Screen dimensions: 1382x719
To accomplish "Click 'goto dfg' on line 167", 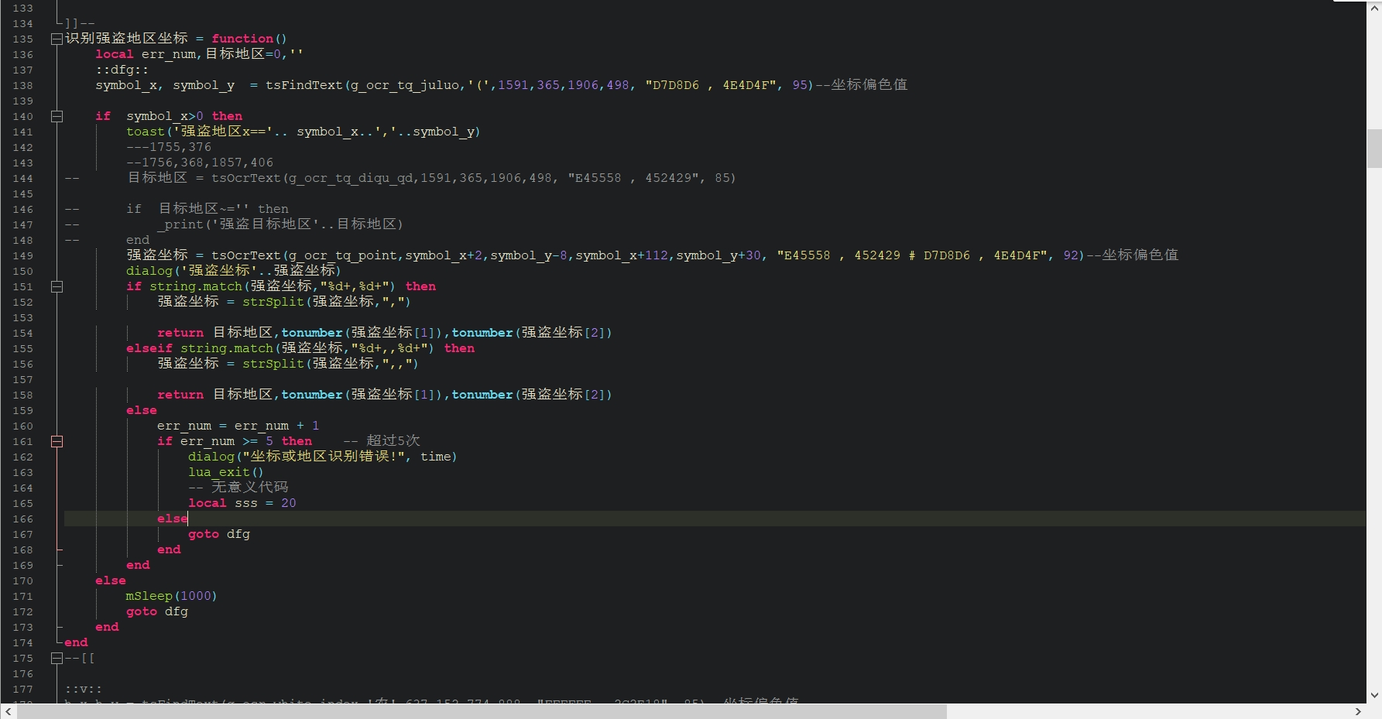I will click(x=219, y=534).
